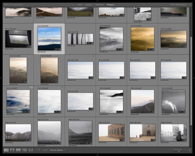Open the 'Filtros desactivados' preset dropdown
Viewport: 195px width, 156px height.
pyautogui.click(x=179, y=5)
